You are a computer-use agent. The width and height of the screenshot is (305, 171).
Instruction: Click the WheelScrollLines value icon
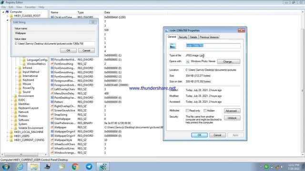coord(52,149)
